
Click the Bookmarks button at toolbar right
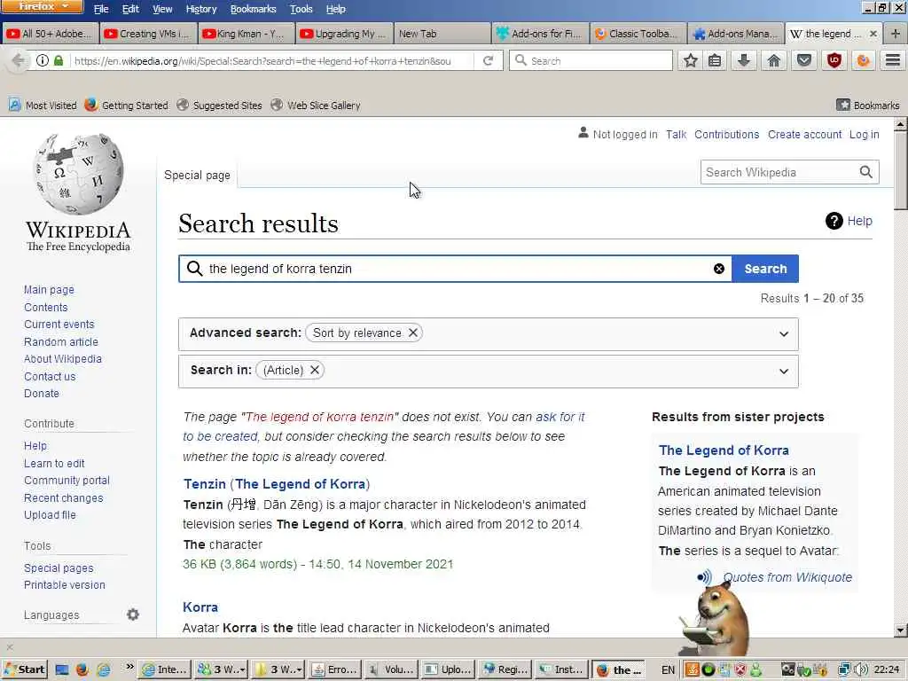[867, 106]
